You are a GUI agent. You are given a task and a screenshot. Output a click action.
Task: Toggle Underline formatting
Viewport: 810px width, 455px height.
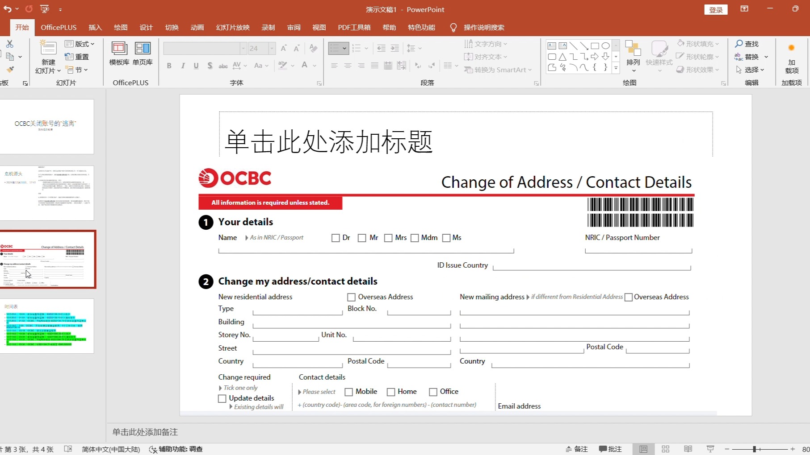[196, 66]
